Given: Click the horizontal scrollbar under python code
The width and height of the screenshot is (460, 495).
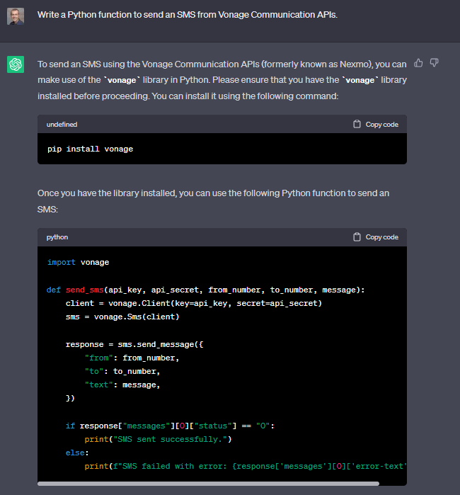Looking at the screenshot, I should pyautogui.click(x=208, y=484).
